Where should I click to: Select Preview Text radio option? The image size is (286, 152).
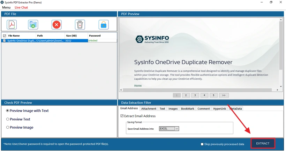(x=8, y=119)
